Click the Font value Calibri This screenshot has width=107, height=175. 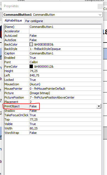(x=34, y=62)
